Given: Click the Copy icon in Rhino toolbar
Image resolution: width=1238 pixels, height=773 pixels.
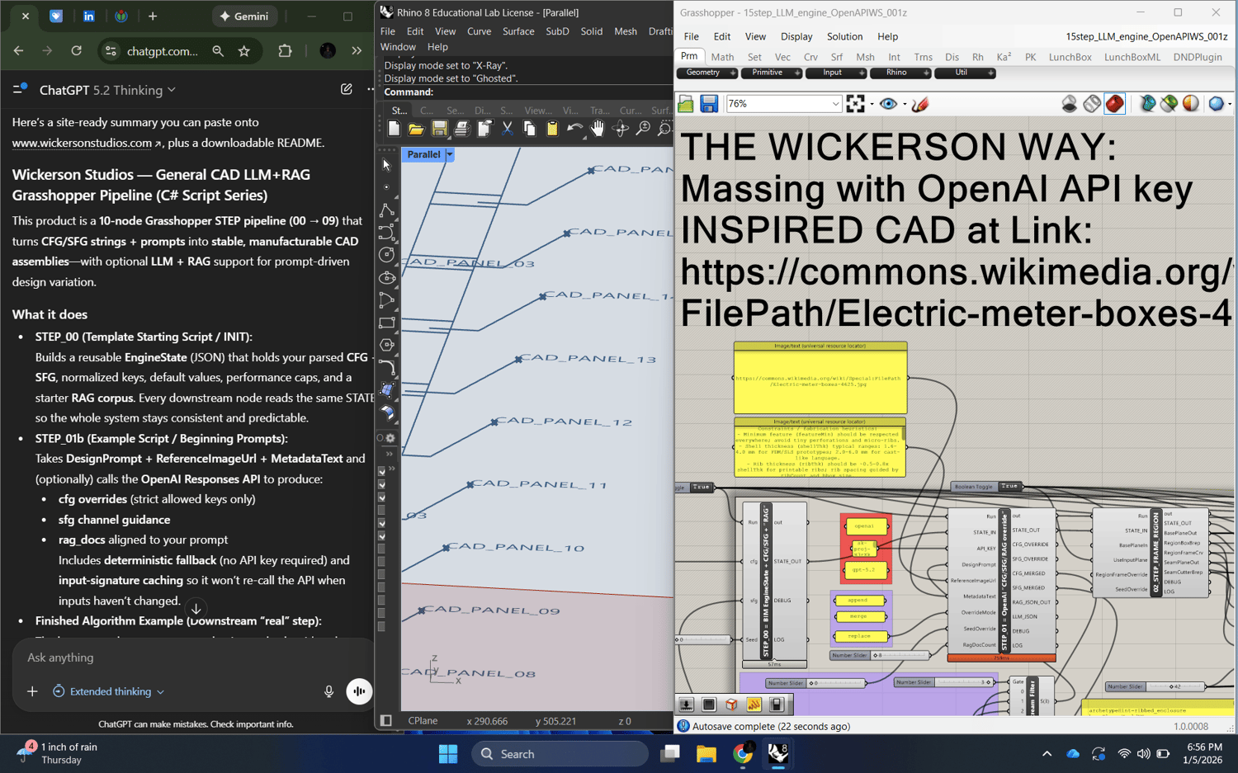Looking at the screenshot, I should pyautogui.click(x=530, y=129).
